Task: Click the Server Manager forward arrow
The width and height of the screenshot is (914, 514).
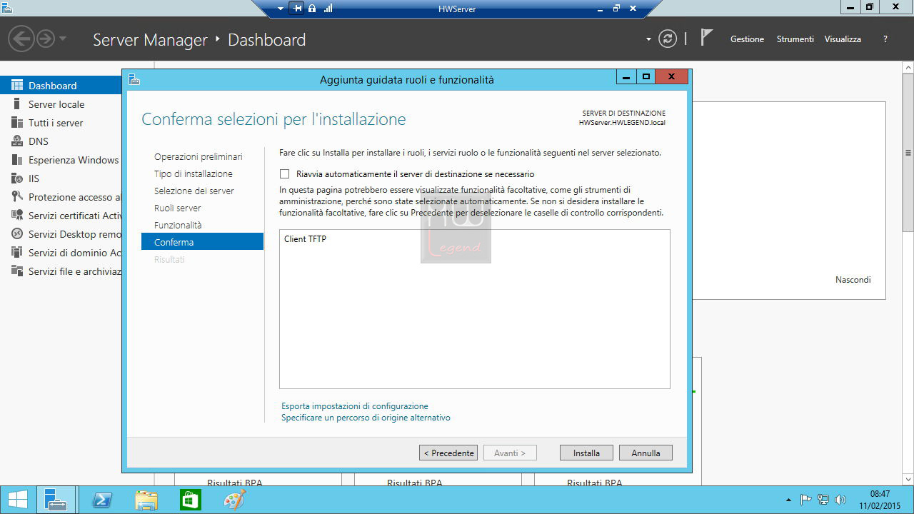Action: 46,39
